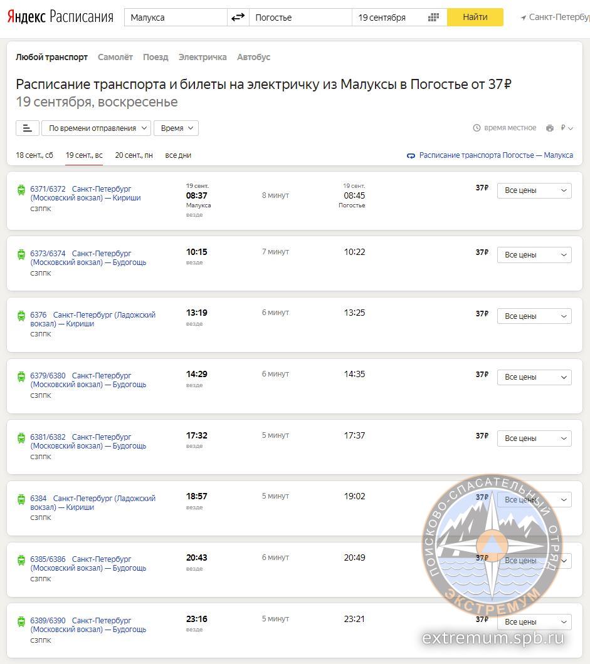Expand Все цены for the 14:29 train
The height and width of the screenshot is (664, 590).
(534, 377)
